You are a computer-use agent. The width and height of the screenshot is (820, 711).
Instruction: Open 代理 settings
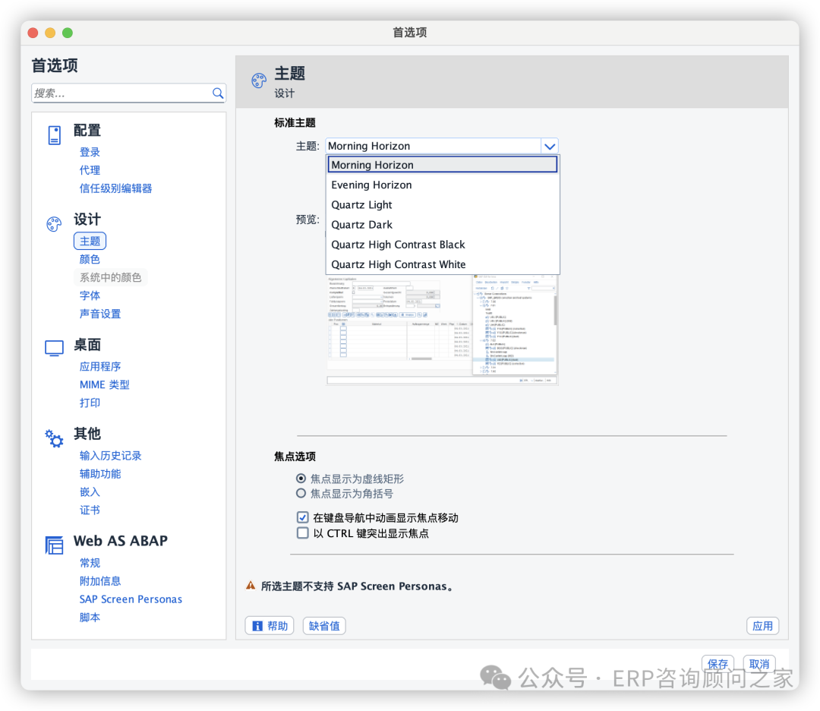tap(90, 170)
